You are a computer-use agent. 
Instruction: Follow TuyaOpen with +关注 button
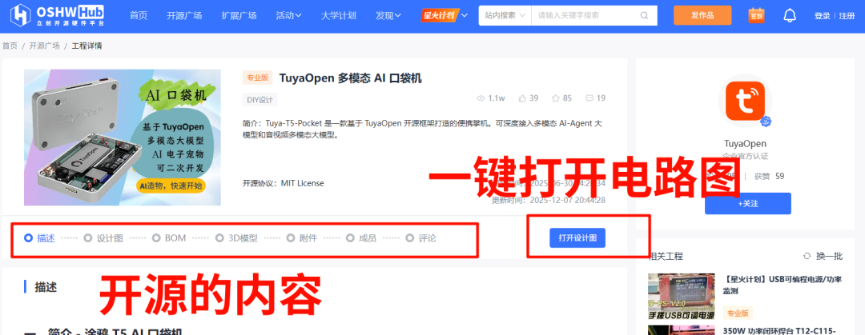[747, 203]
